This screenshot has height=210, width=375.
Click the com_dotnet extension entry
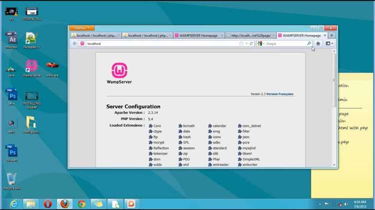(249, 126)
